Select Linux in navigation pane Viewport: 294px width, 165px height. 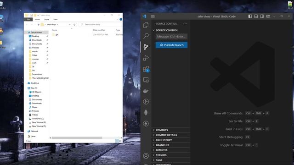[x=33, y=137]
